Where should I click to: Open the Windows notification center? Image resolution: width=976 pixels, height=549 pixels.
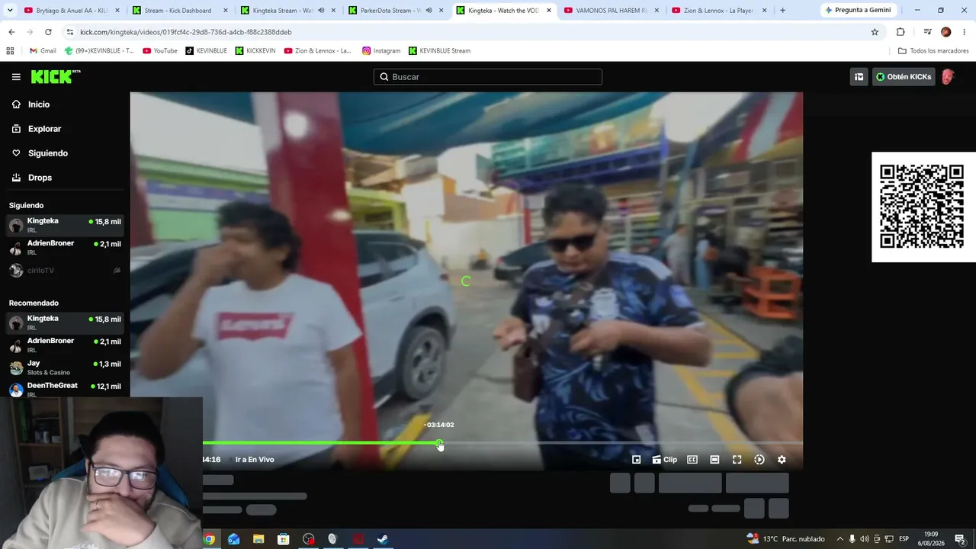pos(960,539)
